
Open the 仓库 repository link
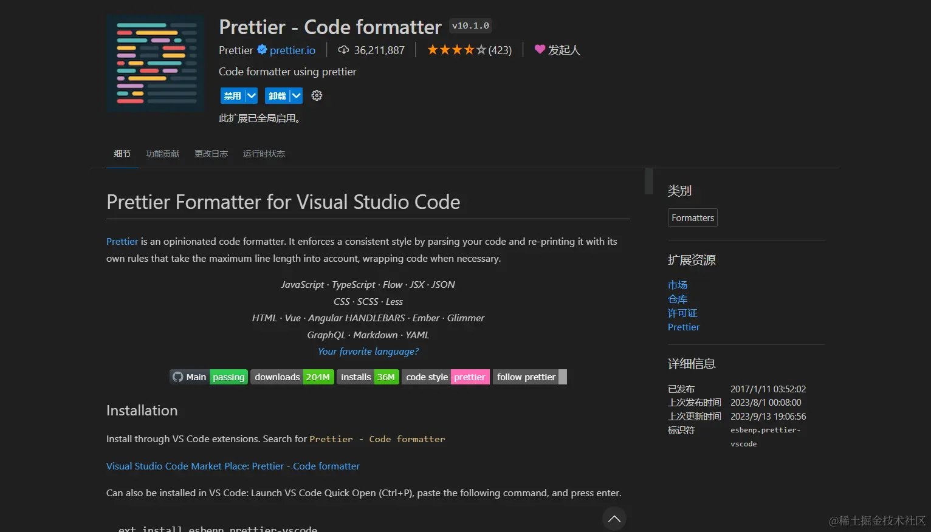coord(678,299)
